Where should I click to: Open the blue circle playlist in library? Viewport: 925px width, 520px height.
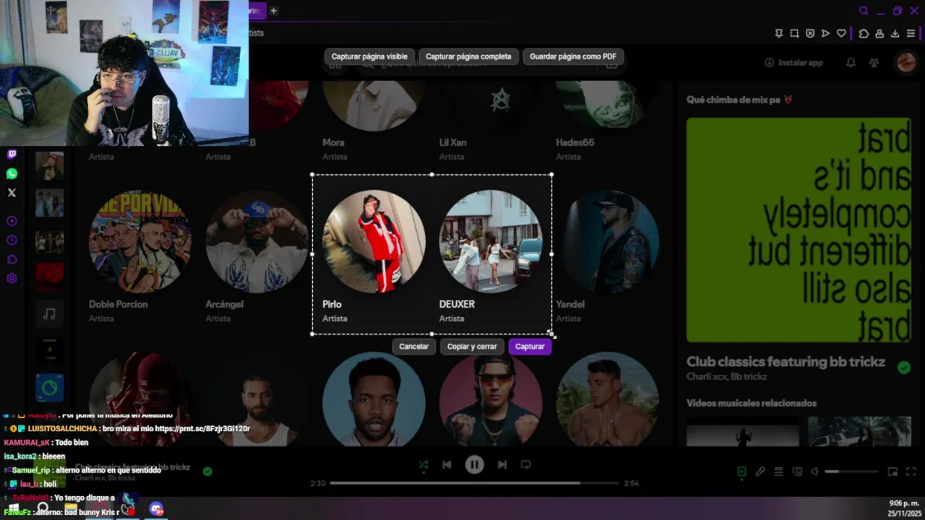(49, 389)
